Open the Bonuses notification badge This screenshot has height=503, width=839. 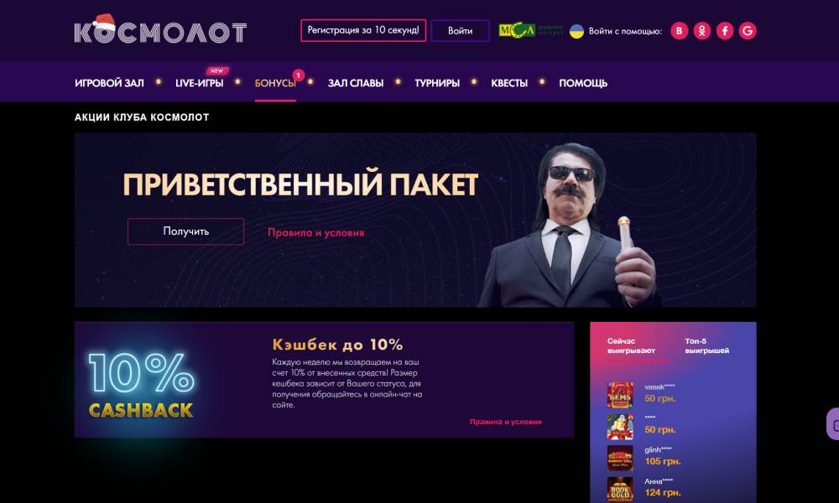[298, 75]
